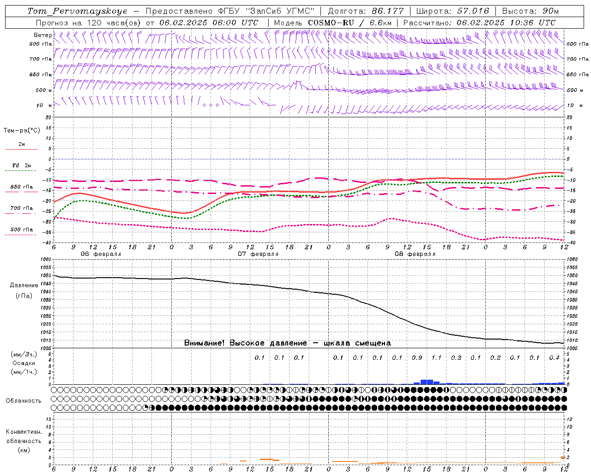591x473 pixels.
Task: Click the '0.4' precipitation value
Action: [555, 358]
